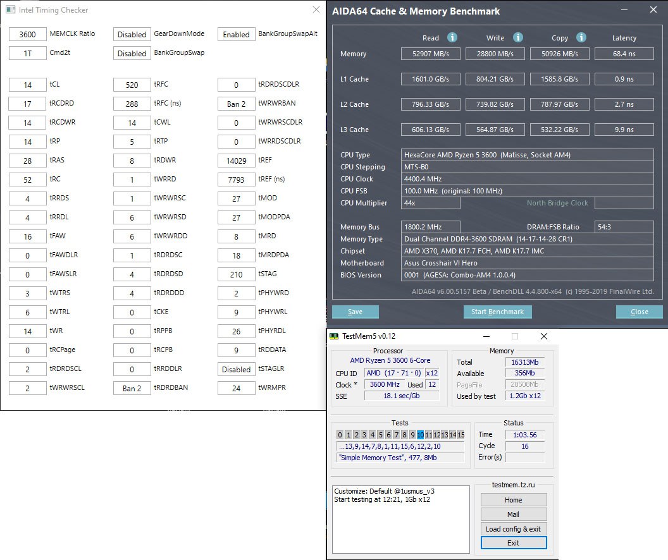Click Copy info icon in AIDA64
The height and width of the screenshot is (560, 668).
point(581,37)
